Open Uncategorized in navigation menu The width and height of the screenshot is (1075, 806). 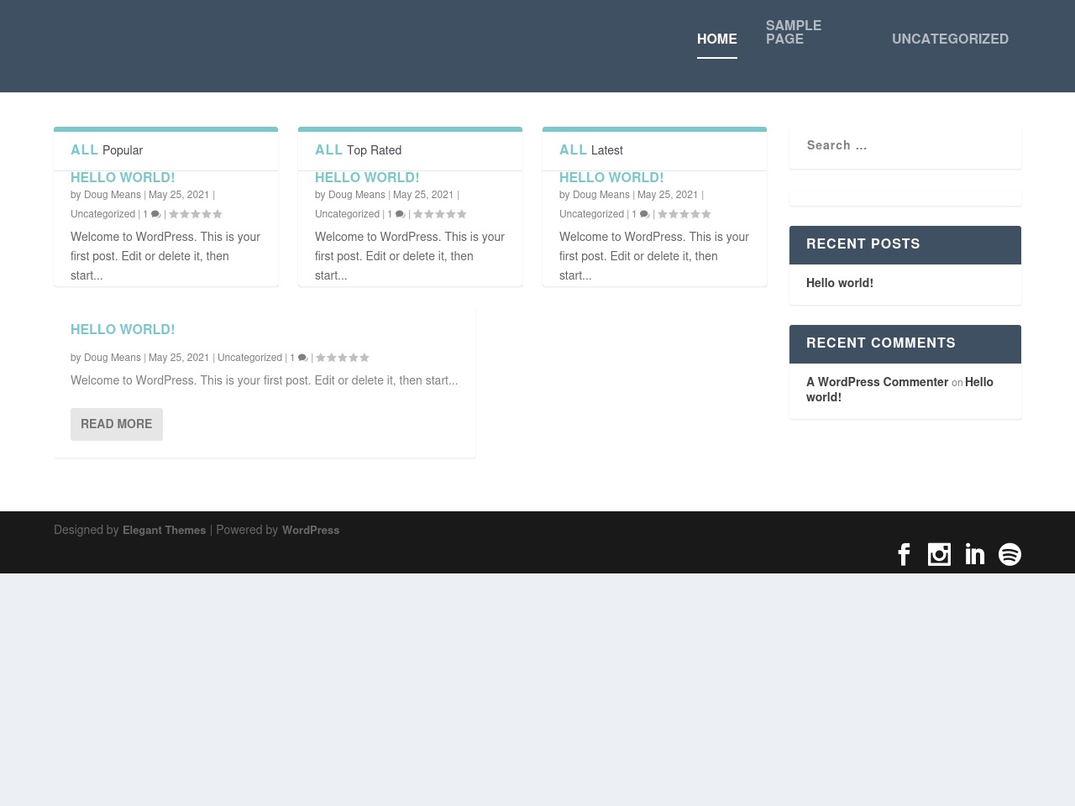[950, 39]
